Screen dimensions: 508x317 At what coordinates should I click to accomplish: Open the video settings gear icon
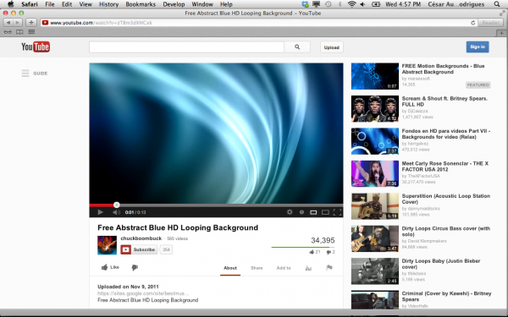[290, 212]
